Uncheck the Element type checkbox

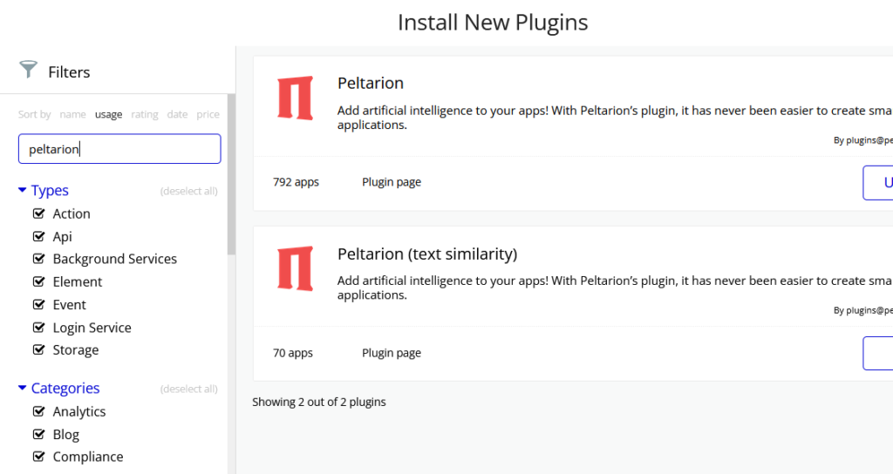click(38, 281)
